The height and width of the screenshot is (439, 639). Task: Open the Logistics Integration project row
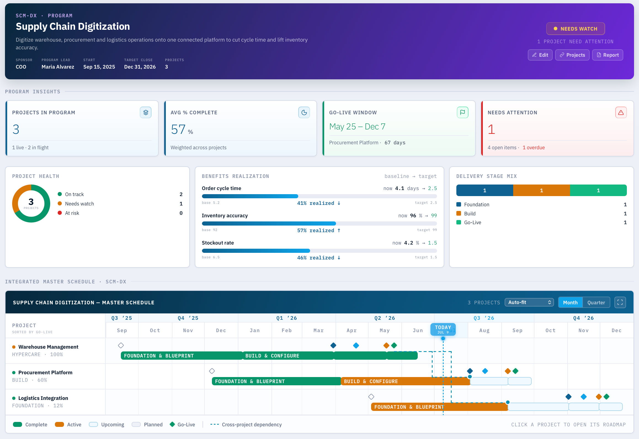click(55, 402)
